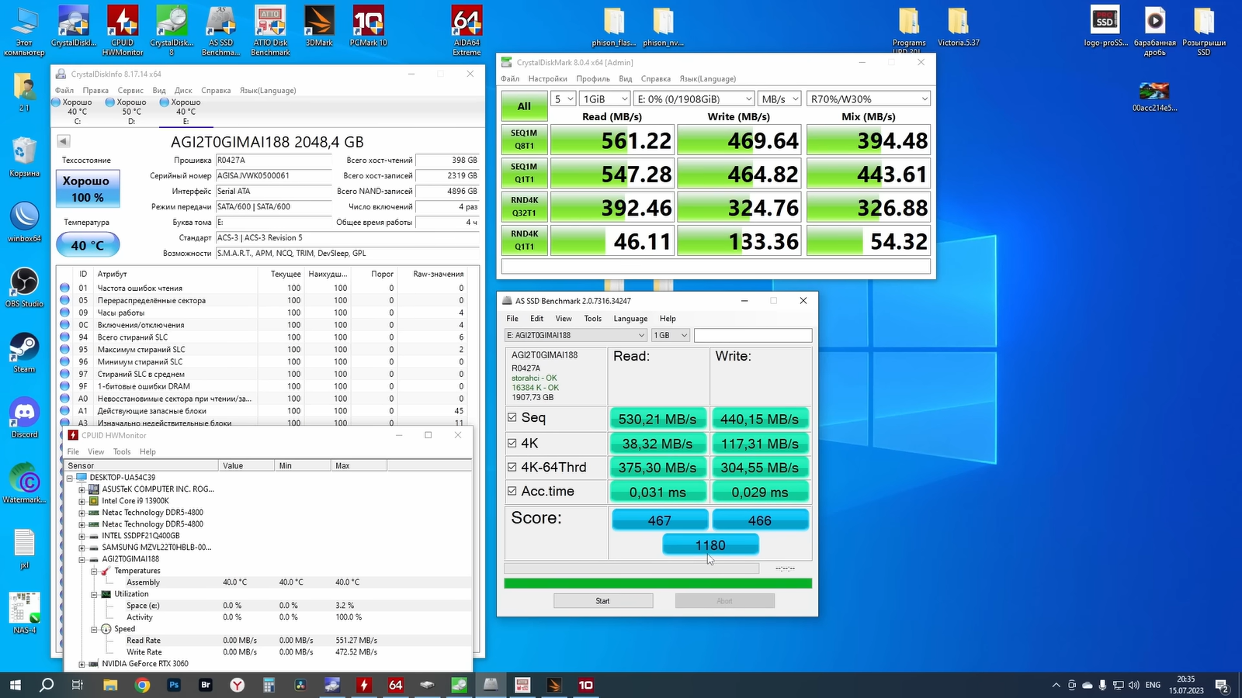The width and height of the screenshot is (1242, 698).
Task: Open the Профиль menu in CrystalDiskMark
Action: click(x=593, y=79)
